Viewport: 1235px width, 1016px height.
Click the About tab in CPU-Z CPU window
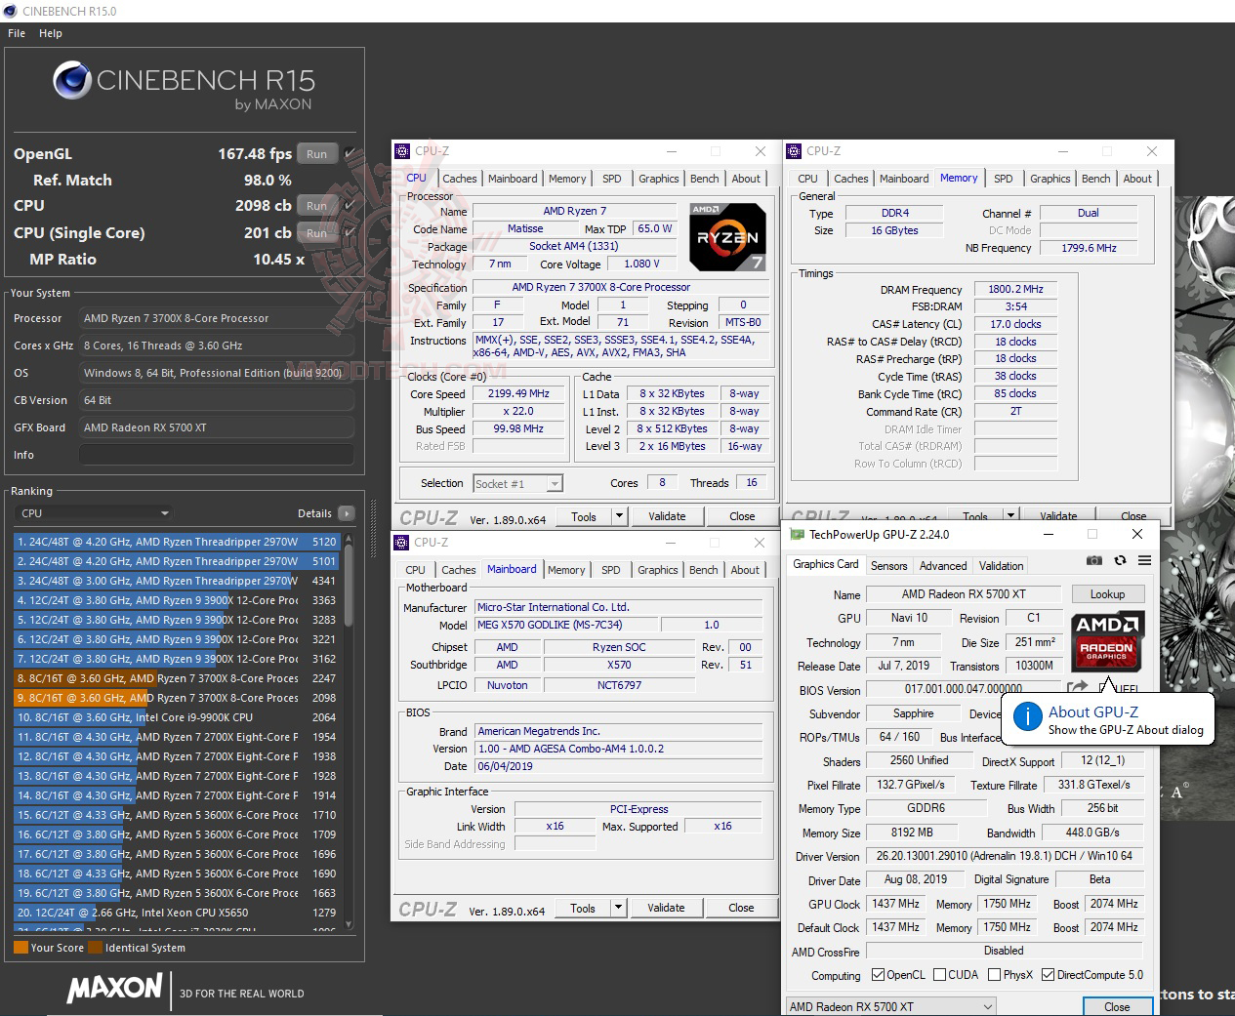point(746,179)
